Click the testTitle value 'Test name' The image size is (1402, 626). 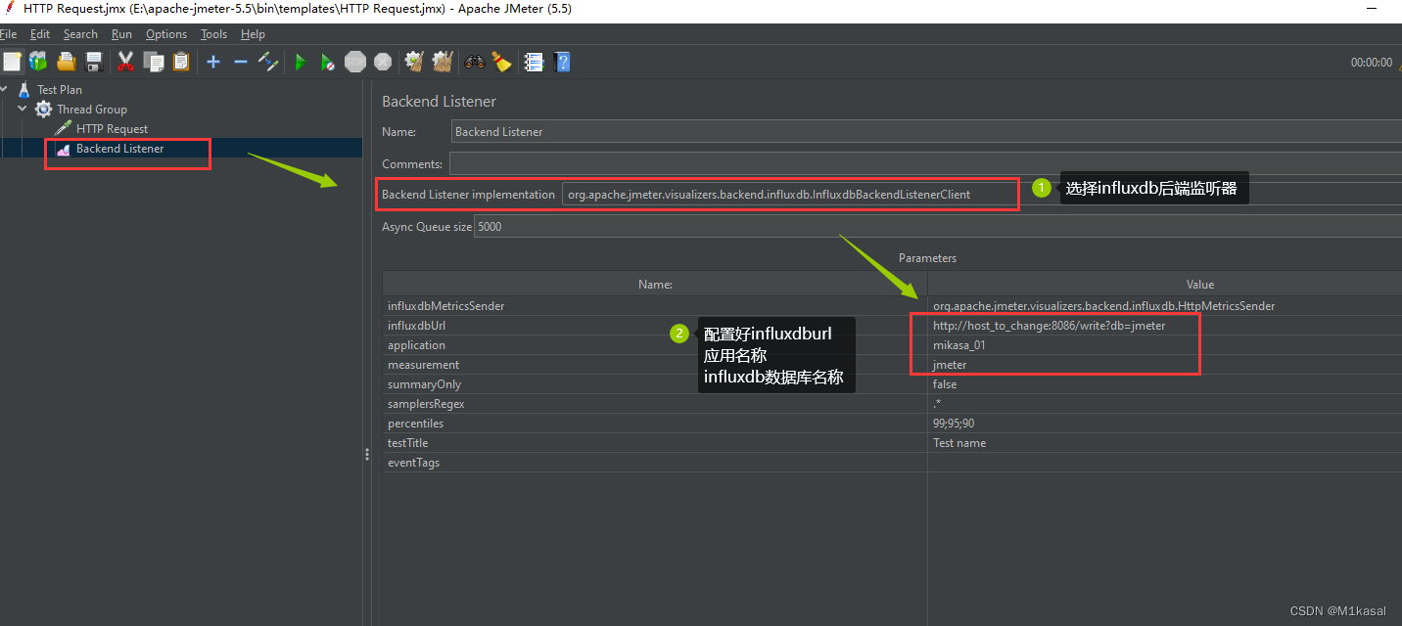(x=1165, y=443)
